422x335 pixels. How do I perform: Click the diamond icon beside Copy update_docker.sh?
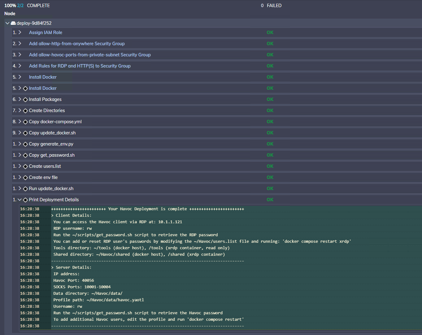click(x=25, y=133)
